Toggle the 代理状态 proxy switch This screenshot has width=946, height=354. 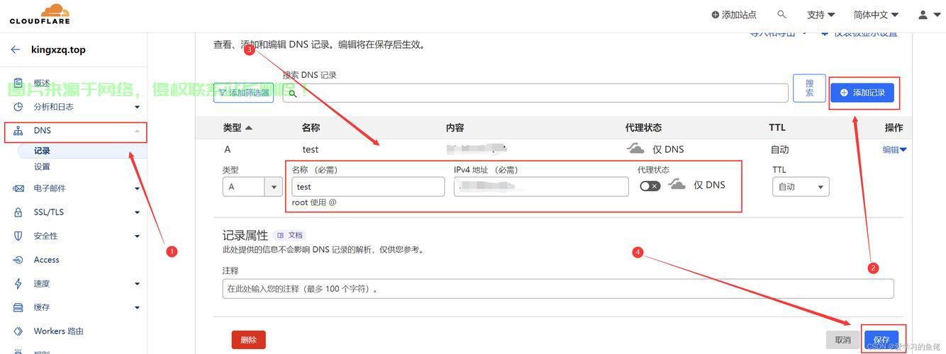pos(650,186)
